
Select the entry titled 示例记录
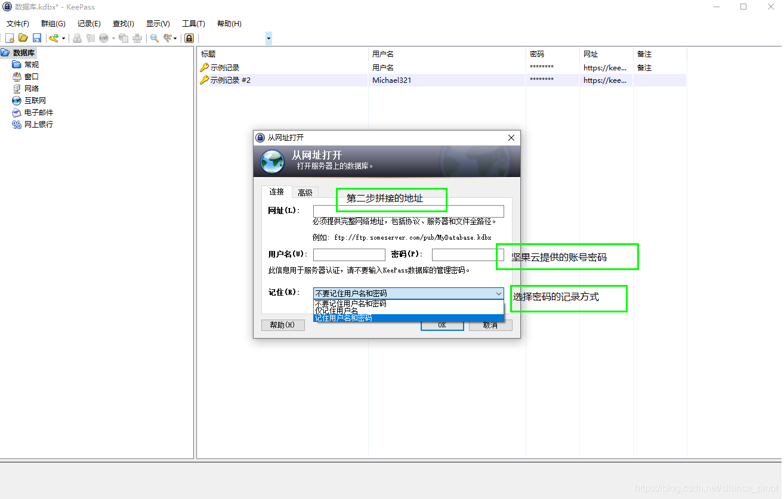click(x=225, y=68)
